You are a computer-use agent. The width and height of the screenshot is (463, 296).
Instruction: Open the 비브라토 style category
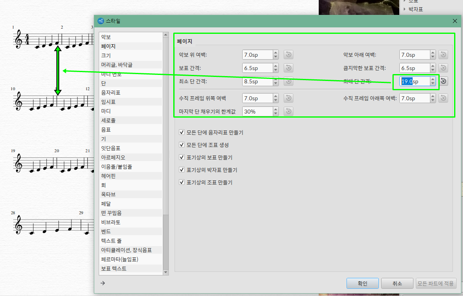[x=131, y=222]
